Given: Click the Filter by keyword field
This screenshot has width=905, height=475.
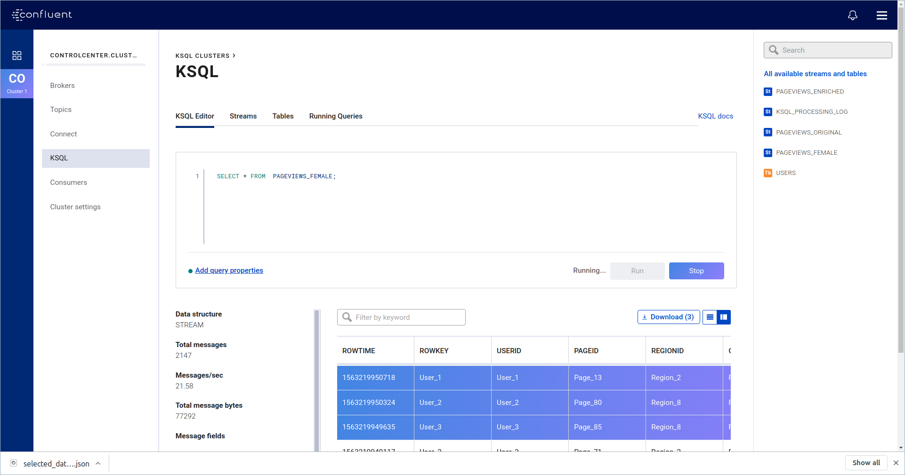Looking at the screenshot, I should [401, 317].
